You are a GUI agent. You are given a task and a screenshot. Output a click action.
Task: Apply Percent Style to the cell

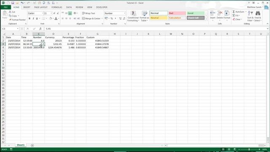click(x=112, y=19)
